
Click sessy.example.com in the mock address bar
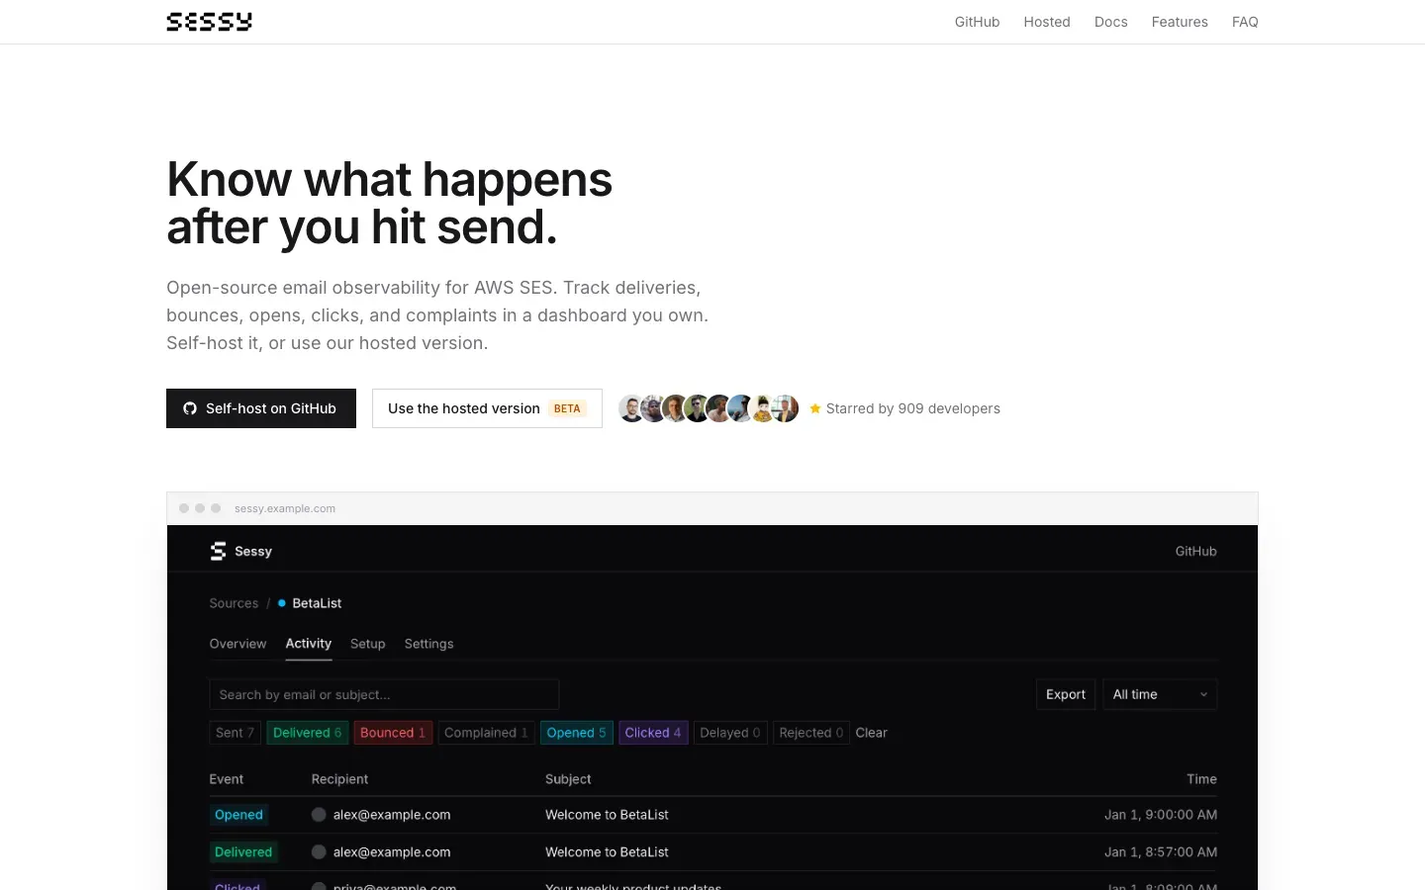[285, 508]
